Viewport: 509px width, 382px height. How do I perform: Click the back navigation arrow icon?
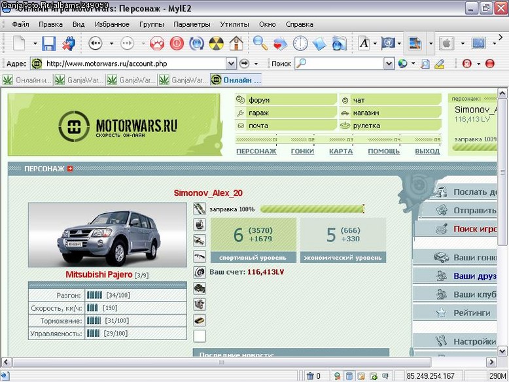pos(96,43)
